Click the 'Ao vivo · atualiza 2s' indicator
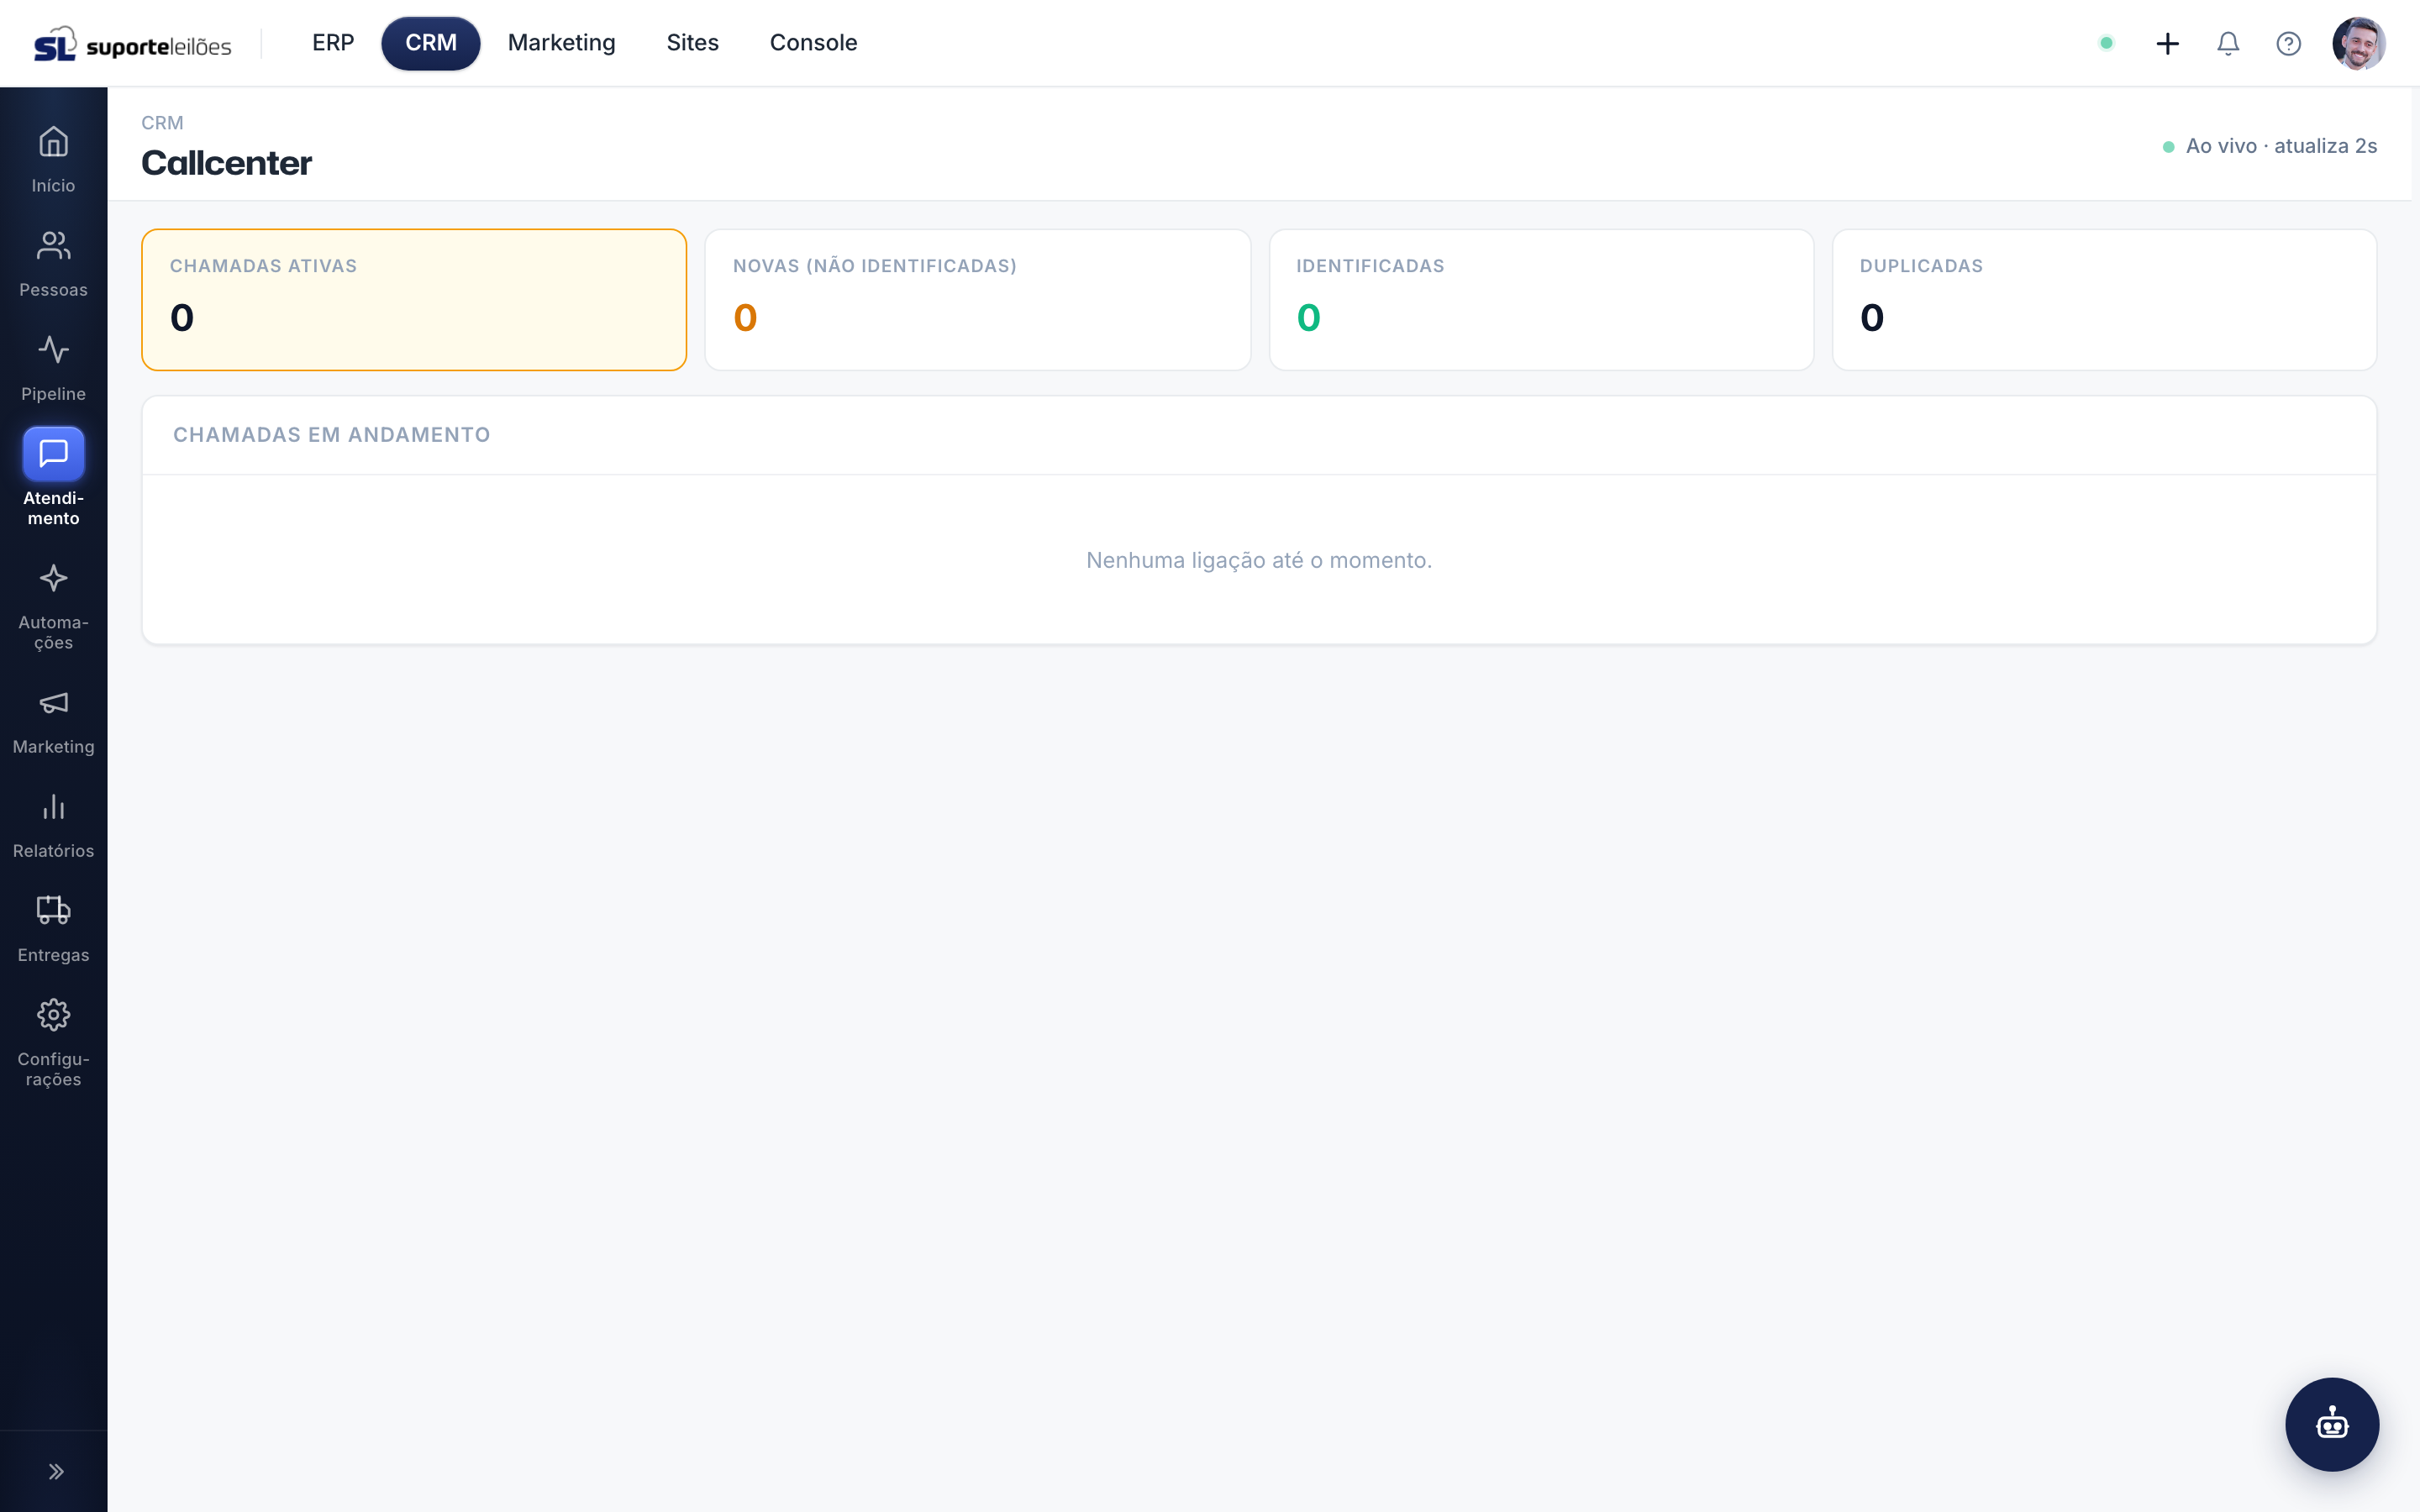Viewport: 2420px width, 1512px height. 2269,146
